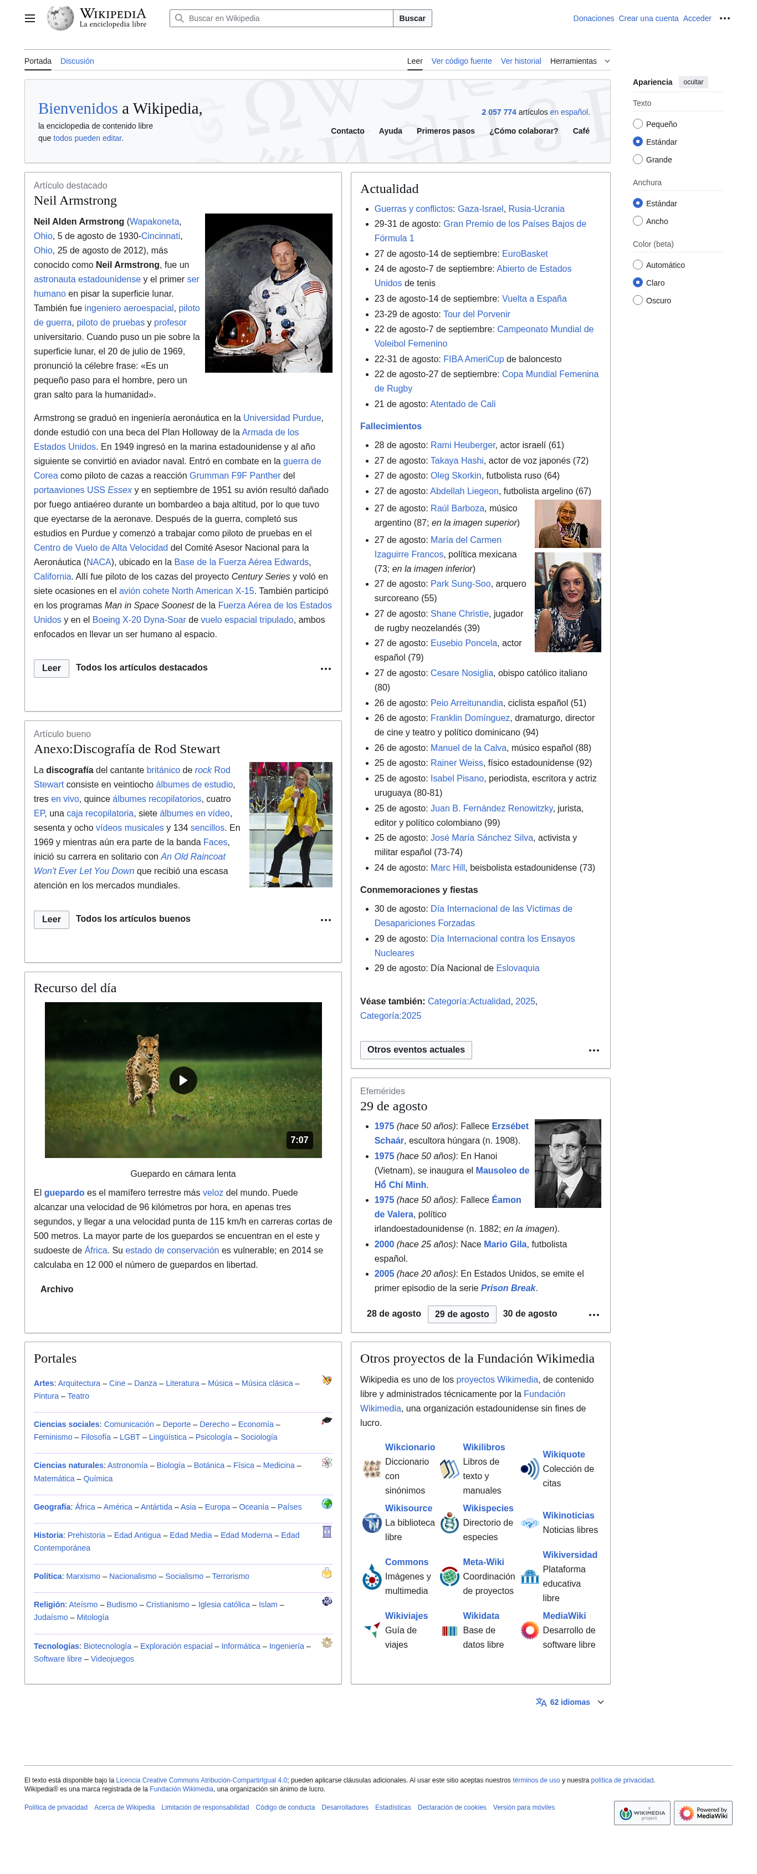The width and height of the screenshot is (757, 1874).
Task: Open ellipsis menu beside Todos los artículos destacados
Action: tap(326, 668)
